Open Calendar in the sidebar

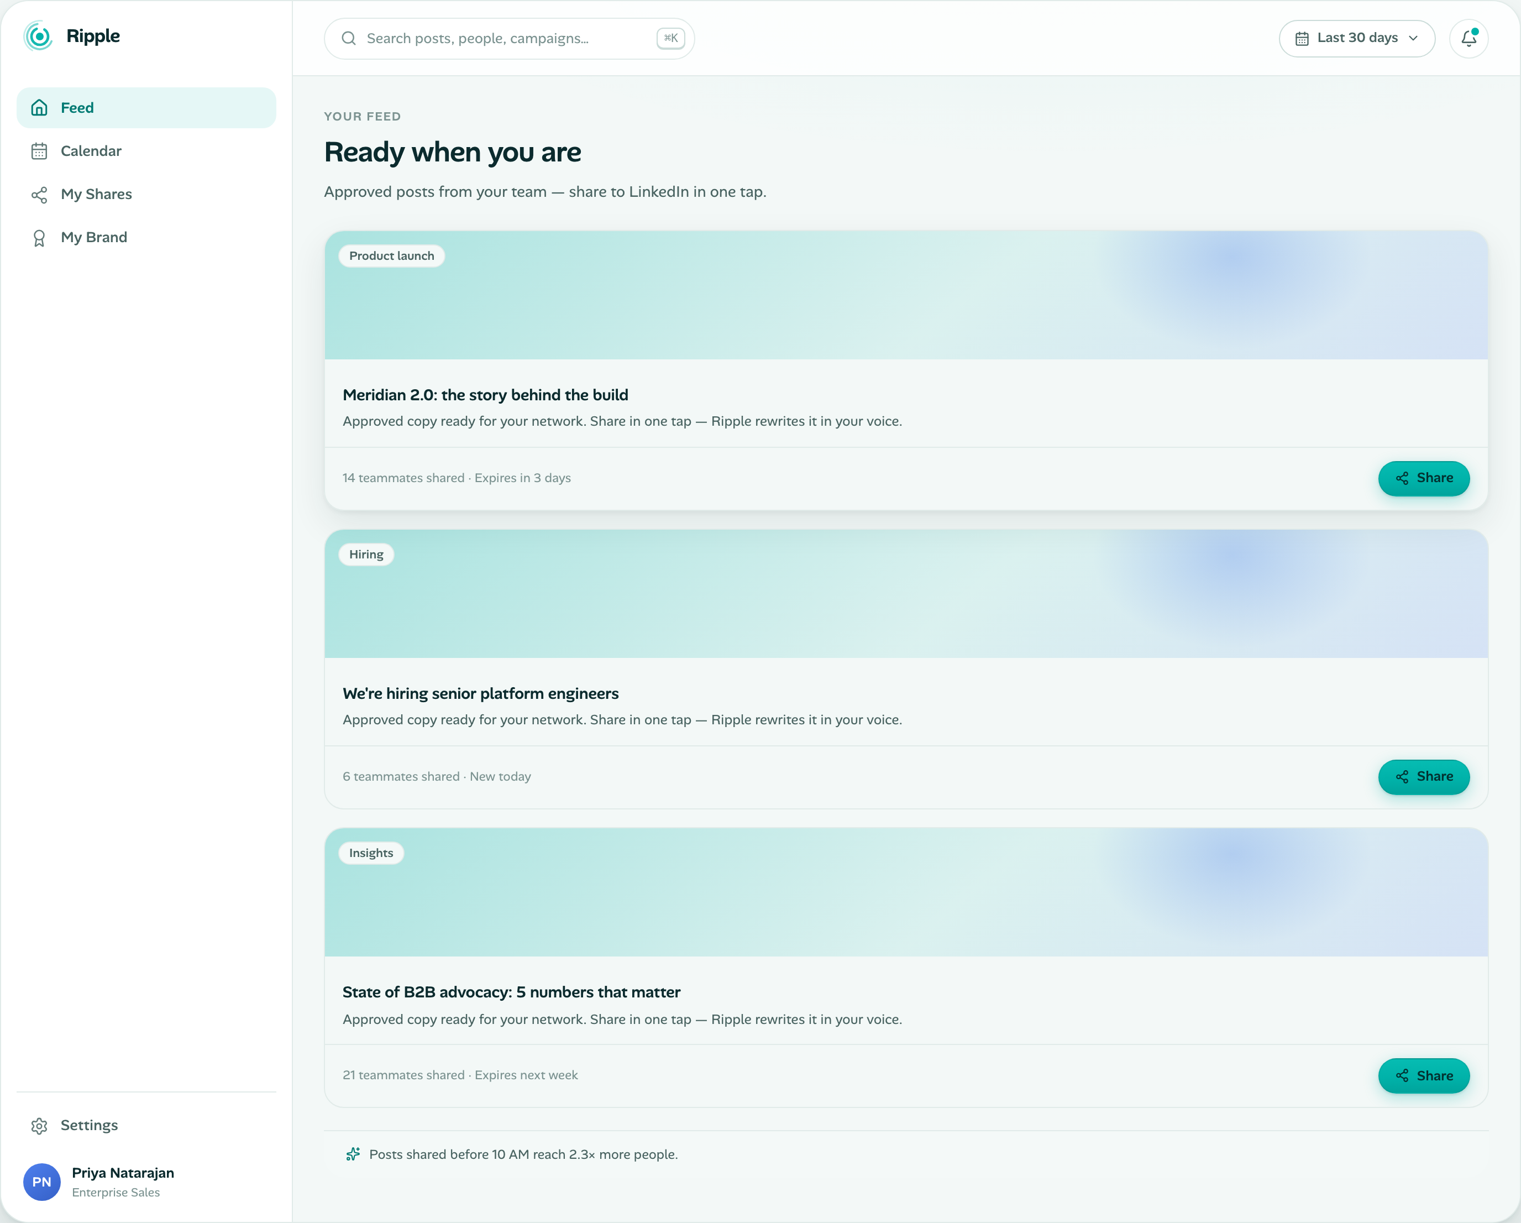pos(146,151)
